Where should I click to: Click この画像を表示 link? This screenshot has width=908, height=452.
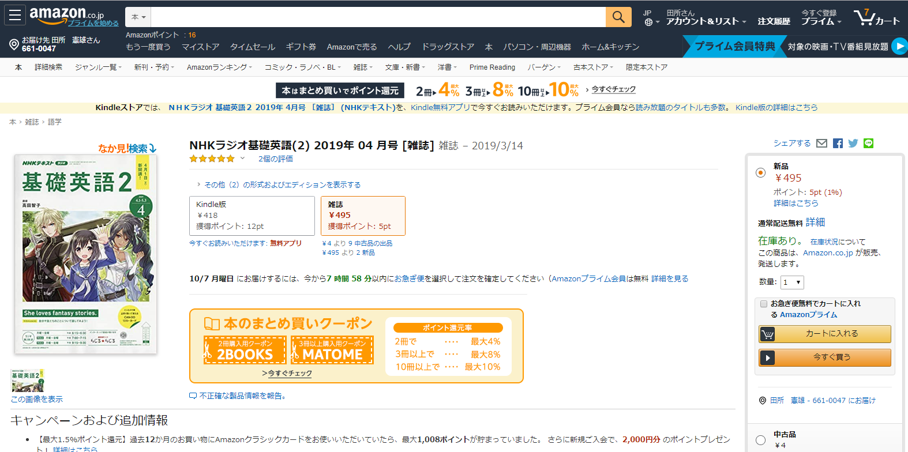tap(36, 400)
